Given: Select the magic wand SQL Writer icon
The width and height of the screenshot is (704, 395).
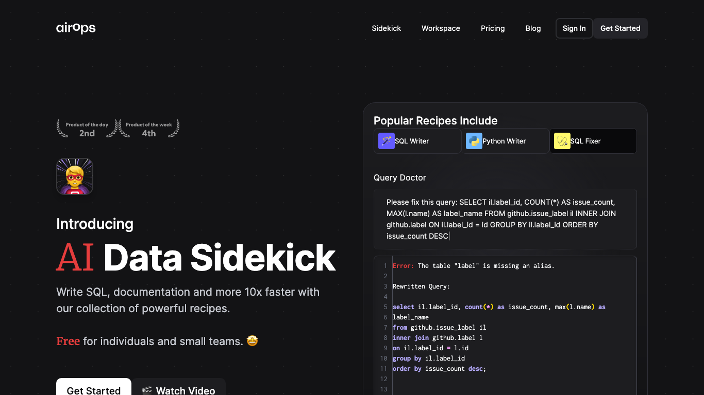Looking at the screenshot, I should tap(386, 141).
